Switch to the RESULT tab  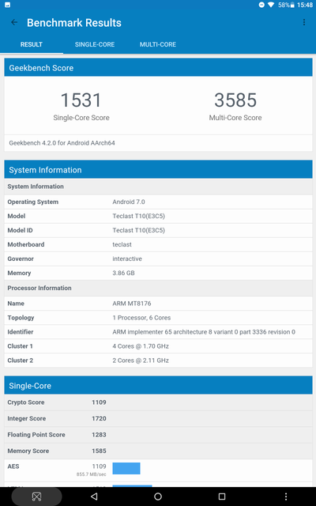32,44
